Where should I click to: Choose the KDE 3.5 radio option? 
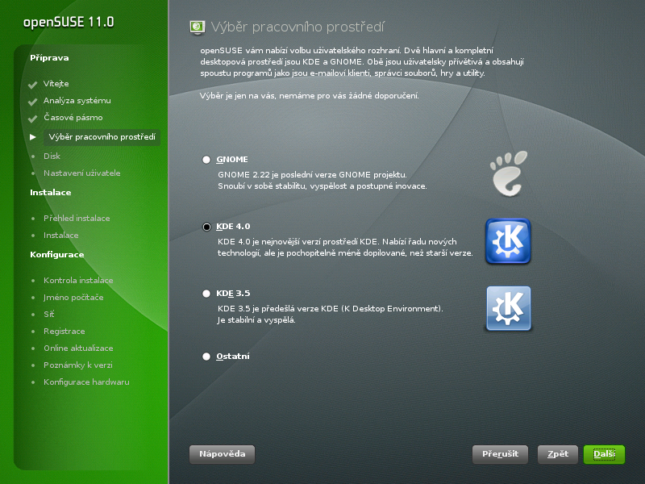[206, 294]
